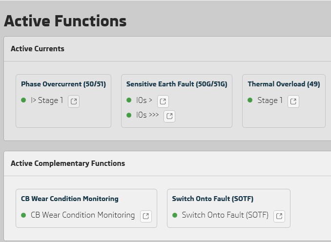Click green dot in CB Wear Condition card
The height and width of the screenshot is (242, 331).
click(23, 215)
